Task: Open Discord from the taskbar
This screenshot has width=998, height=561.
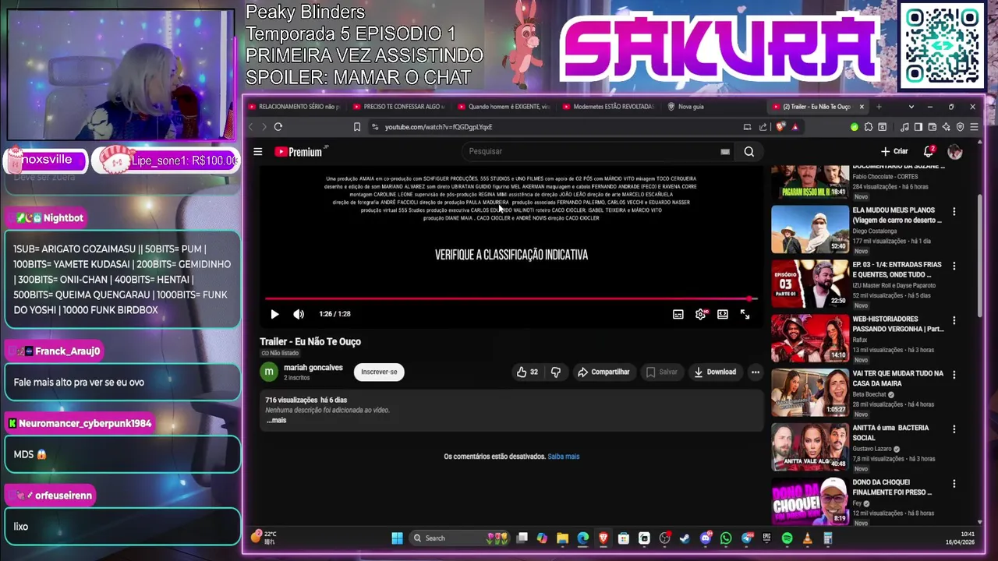Action: pyautogui.click(x=706, y=538)
